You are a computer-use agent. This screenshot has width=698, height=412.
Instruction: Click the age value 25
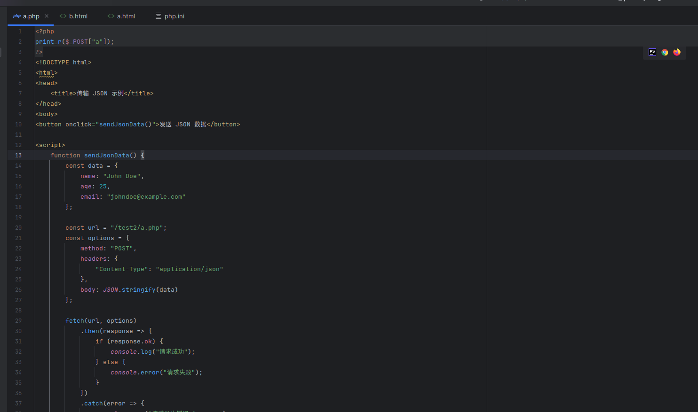click(103, 187)
